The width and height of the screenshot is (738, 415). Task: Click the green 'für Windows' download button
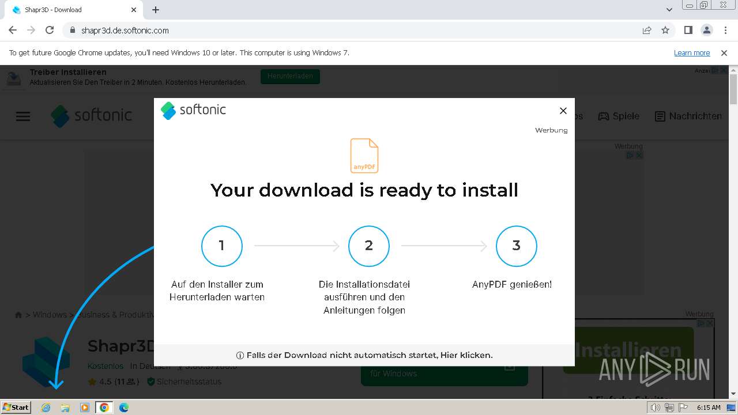click(x=444, y=373)
